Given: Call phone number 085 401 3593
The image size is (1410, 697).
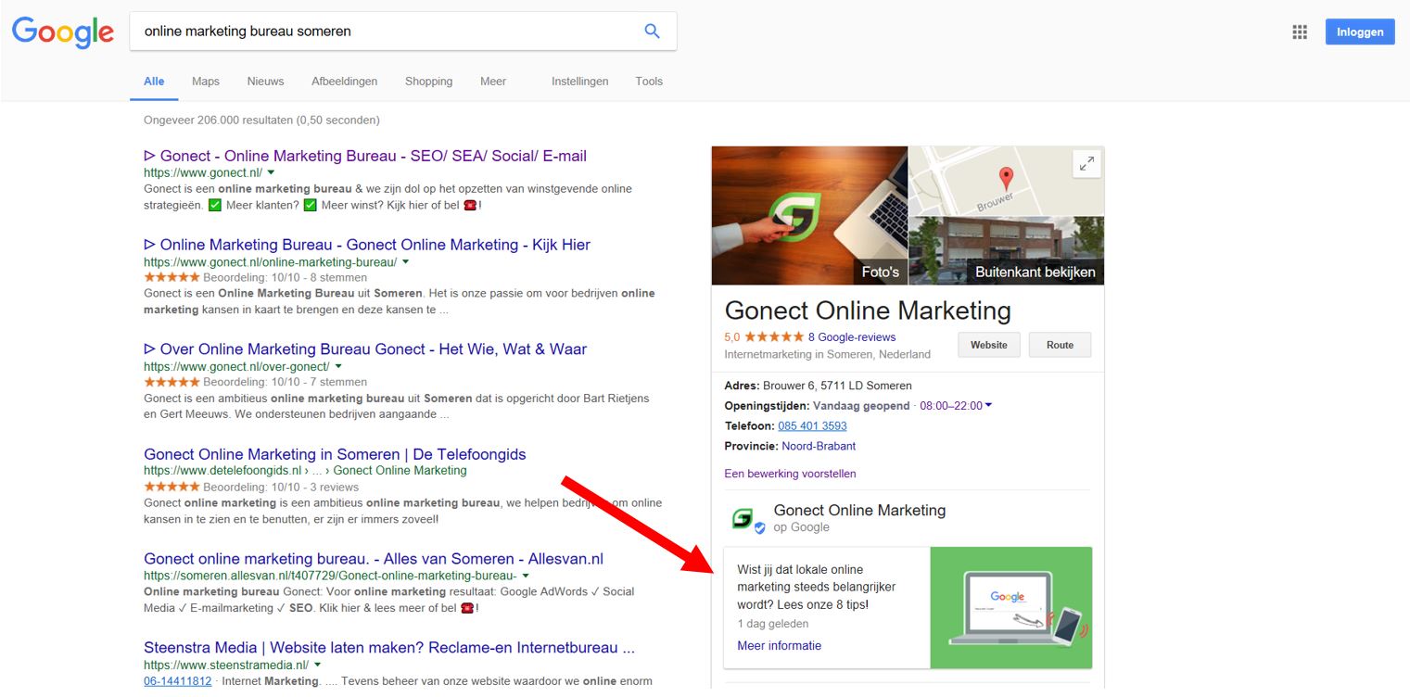Looking at the screenshot, I should click(x=812, y=426).
